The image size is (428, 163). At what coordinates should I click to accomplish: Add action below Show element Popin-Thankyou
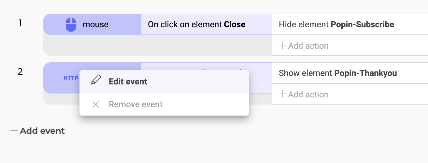304,94
